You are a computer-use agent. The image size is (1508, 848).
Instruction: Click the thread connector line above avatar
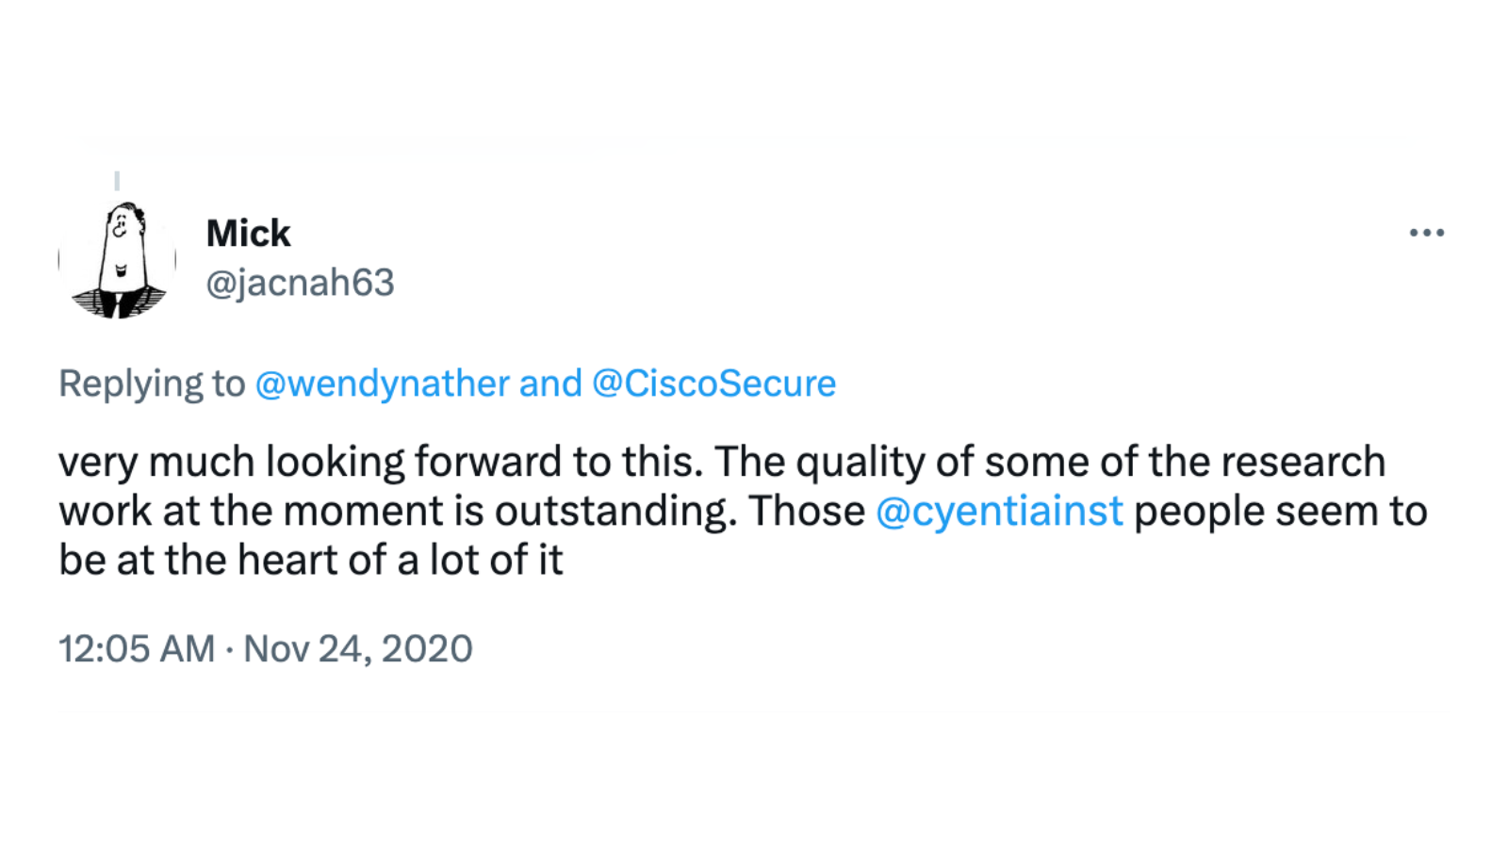(117, 180)
